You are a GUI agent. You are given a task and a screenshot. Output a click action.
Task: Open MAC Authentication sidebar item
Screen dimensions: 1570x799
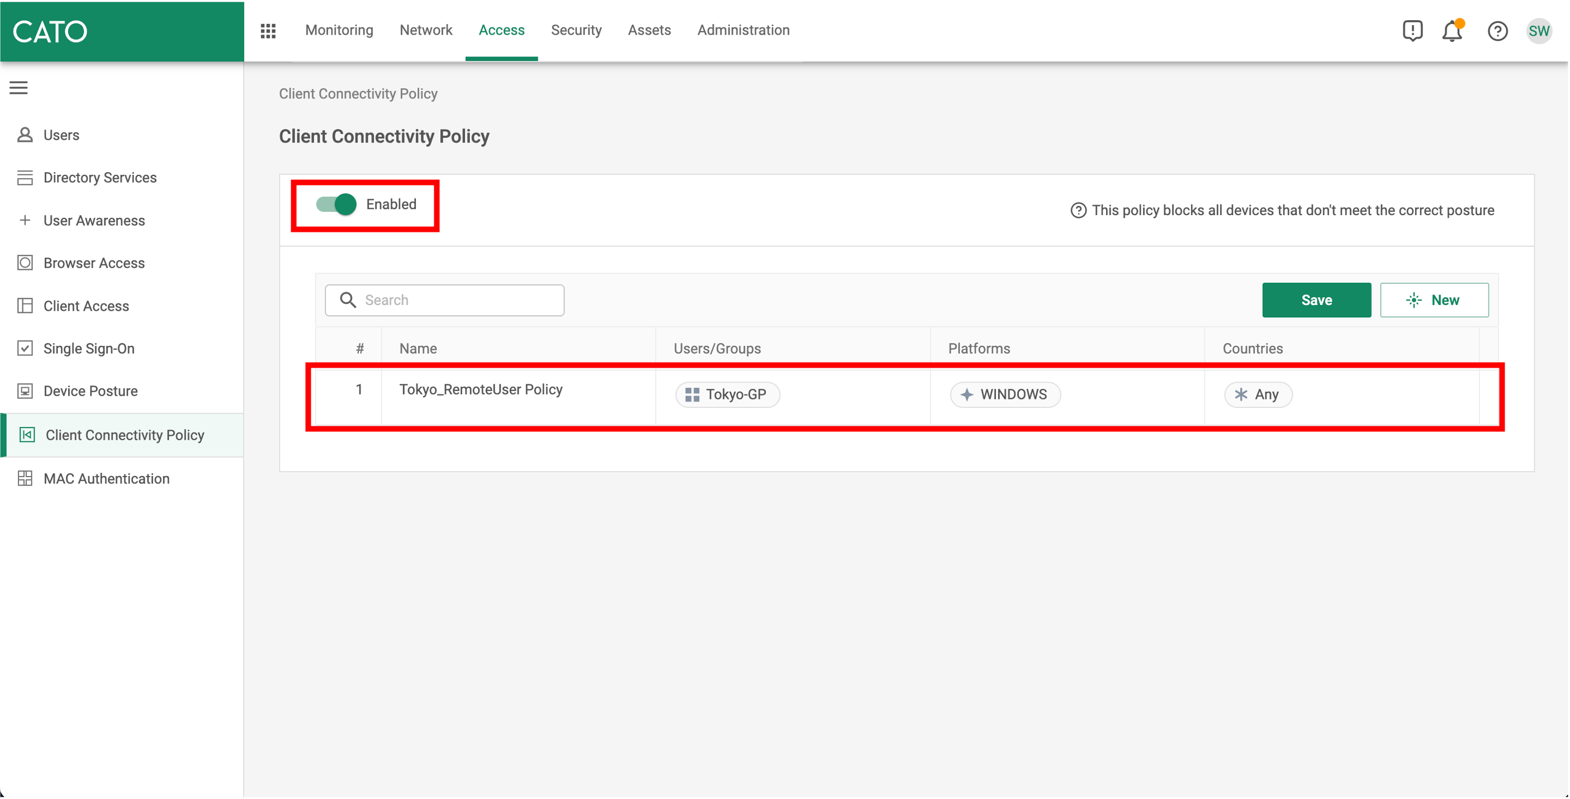pyautogui.click(x=122, y=478)
